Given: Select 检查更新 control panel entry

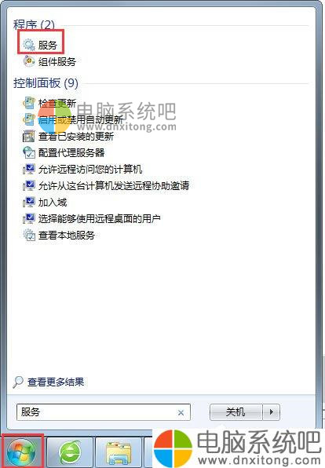Looking at the screenshot, I should 49,104.
